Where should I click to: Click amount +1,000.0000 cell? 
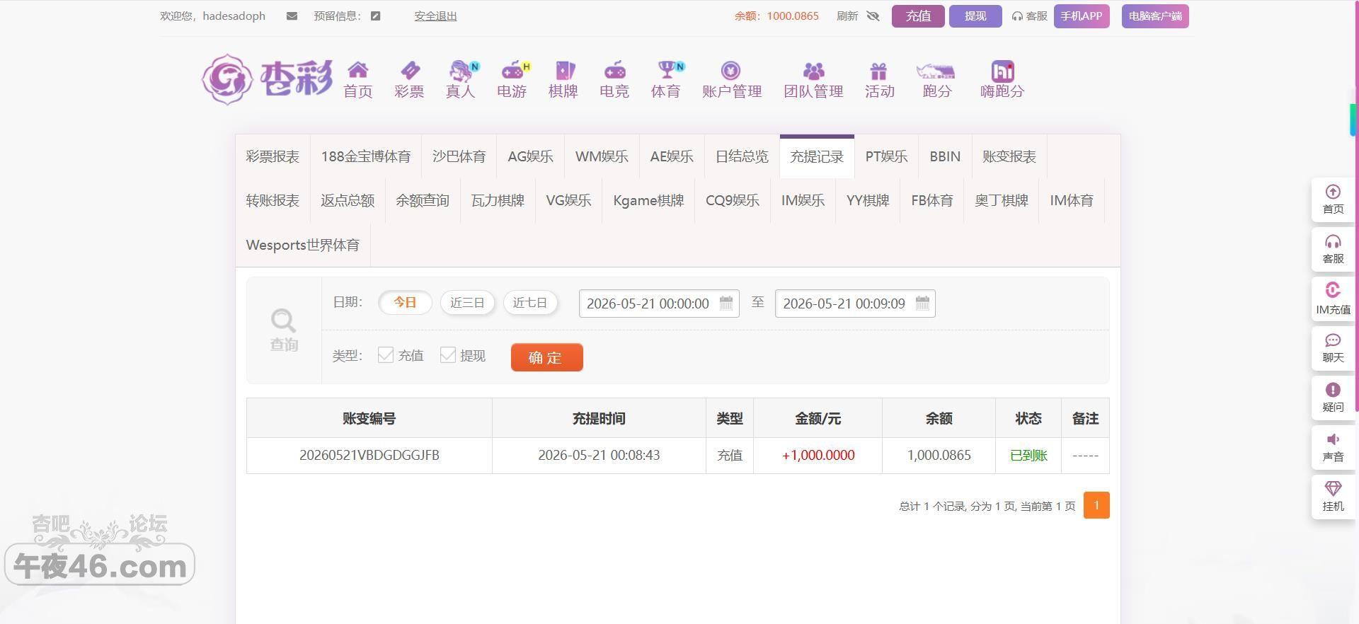[818, 455]
